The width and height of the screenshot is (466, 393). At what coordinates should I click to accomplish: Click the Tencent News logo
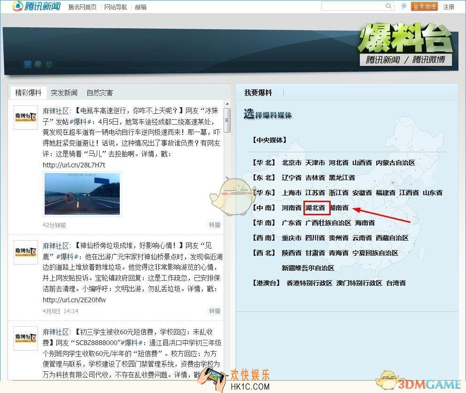click(x=37, y=6)
